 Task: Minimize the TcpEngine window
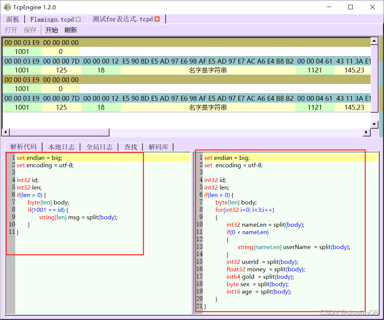[329, 7]
